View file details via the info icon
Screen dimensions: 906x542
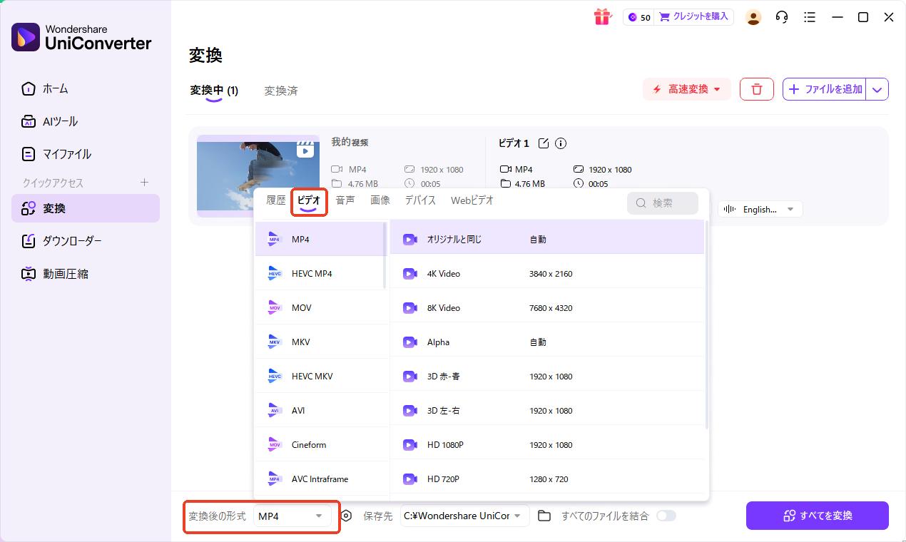click(561, 143)
